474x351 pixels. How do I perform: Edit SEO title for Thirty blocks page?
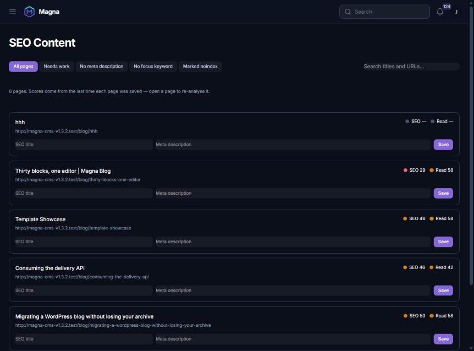(x=84, y=193)
